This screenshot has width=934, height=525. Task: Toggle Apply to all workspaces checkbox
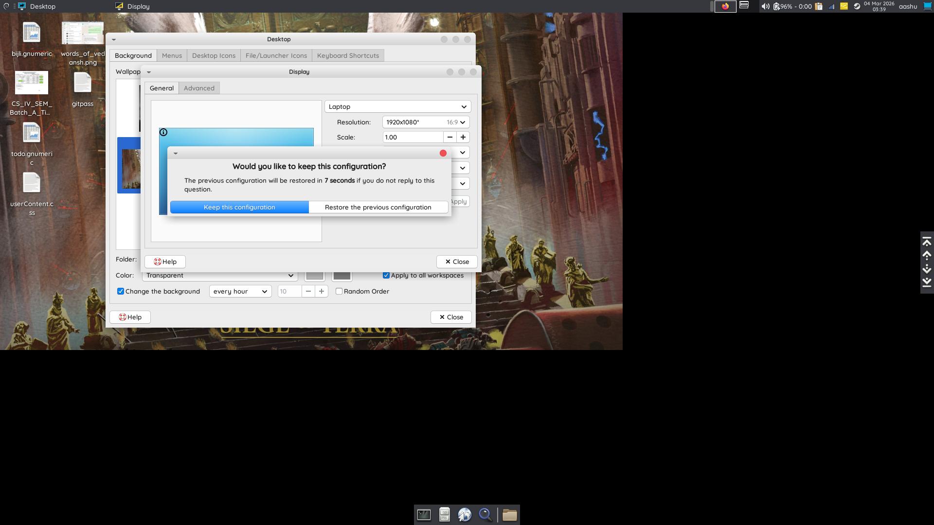386,275
